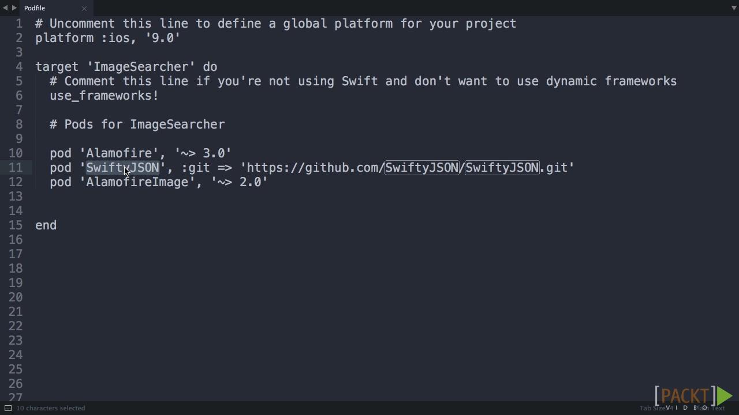Image resolution: width=739 pixels, height=415 pixels.
Task: Toggle the side panel switcher icon
Action: pyautogui.click(x=8, y=408)
